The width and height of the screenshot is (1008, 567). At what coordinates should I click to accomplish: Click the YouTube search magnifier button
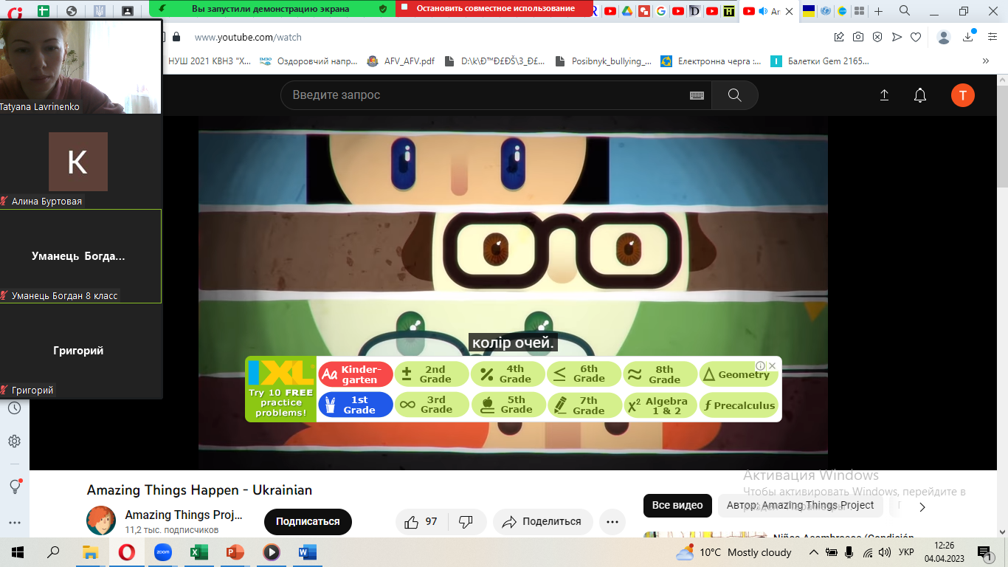[x=734, y=95]
